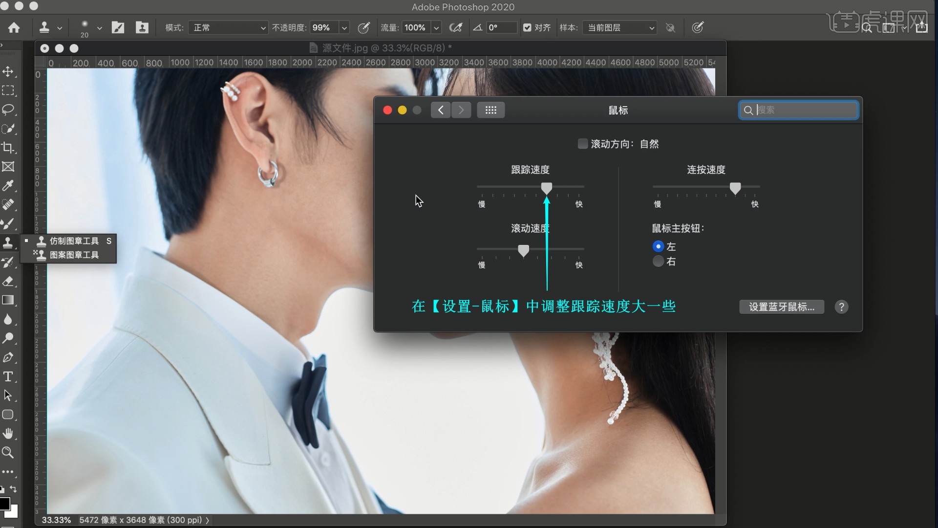Click Home icon in options bar

[x=14, y=27]
